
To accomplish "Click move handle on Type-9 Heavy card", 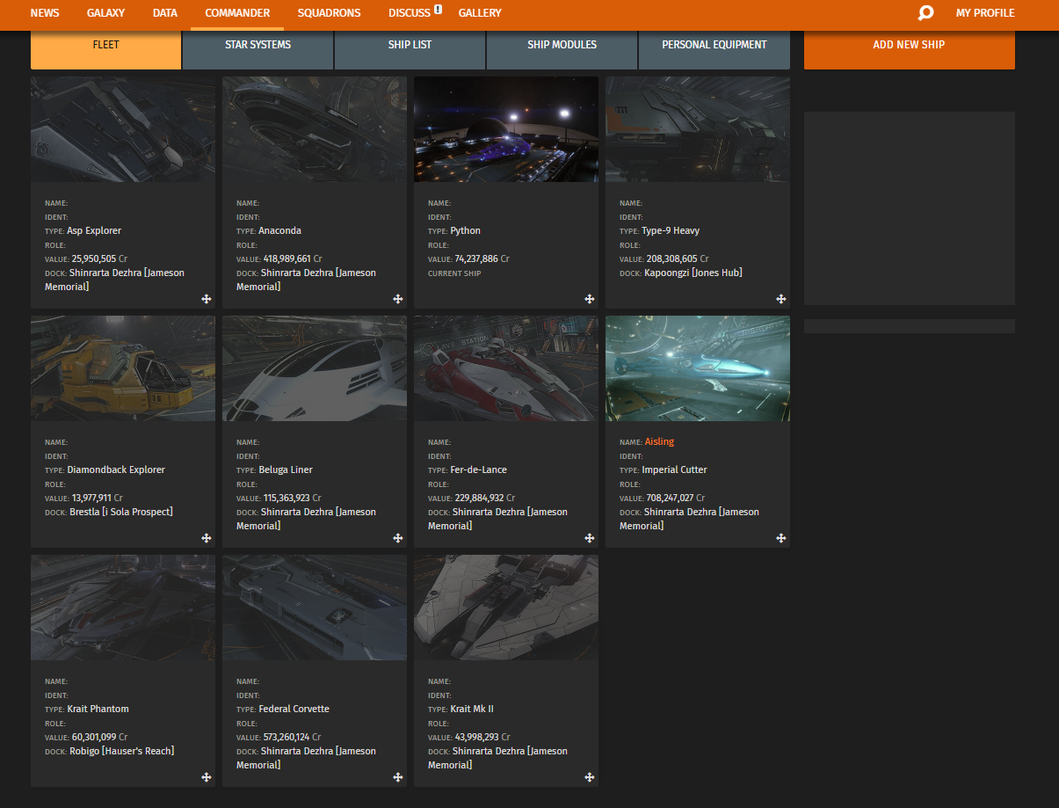I will pyautogui.click(x=781, y=299).
